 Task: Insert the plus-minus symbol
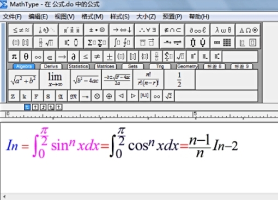pyautogui.click(x=109, y=57)
